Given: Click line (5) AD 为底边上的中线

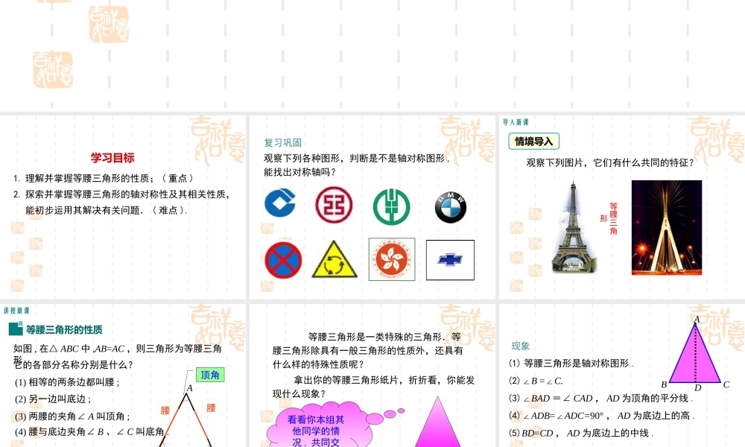Looking at the screenshot, I should pos(581,433).
